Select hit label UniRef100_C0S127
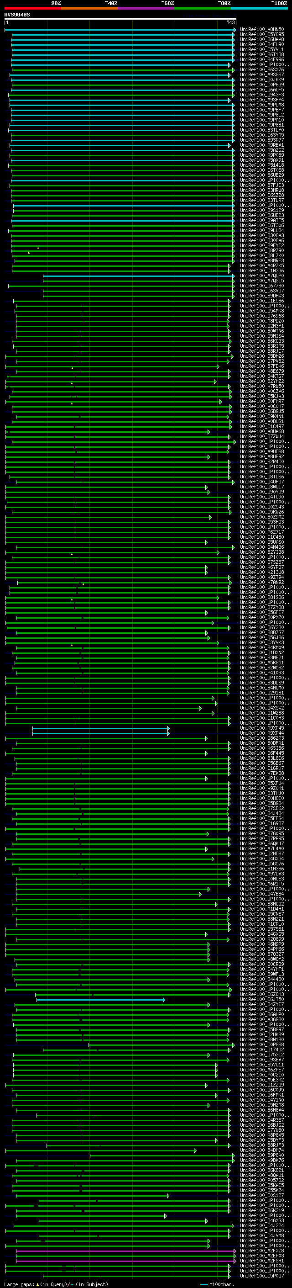Screen dimensions: 292x1288 click(x=262, y=1196)
